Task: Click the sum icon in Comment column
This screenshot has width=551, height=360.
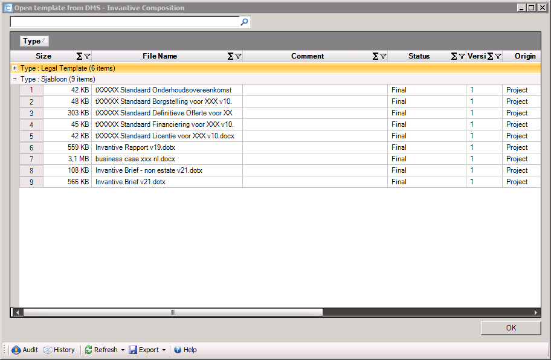Action: 376,56
